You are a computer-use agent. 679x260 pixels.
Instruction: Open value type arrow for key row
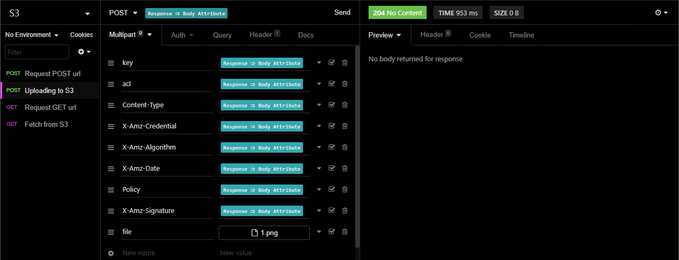319,62
